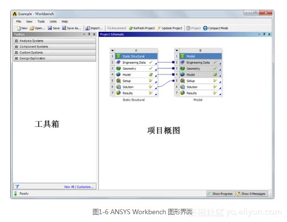Open system B dropdown arrow
Screen dimensions: 287x222
pos(176,50)
